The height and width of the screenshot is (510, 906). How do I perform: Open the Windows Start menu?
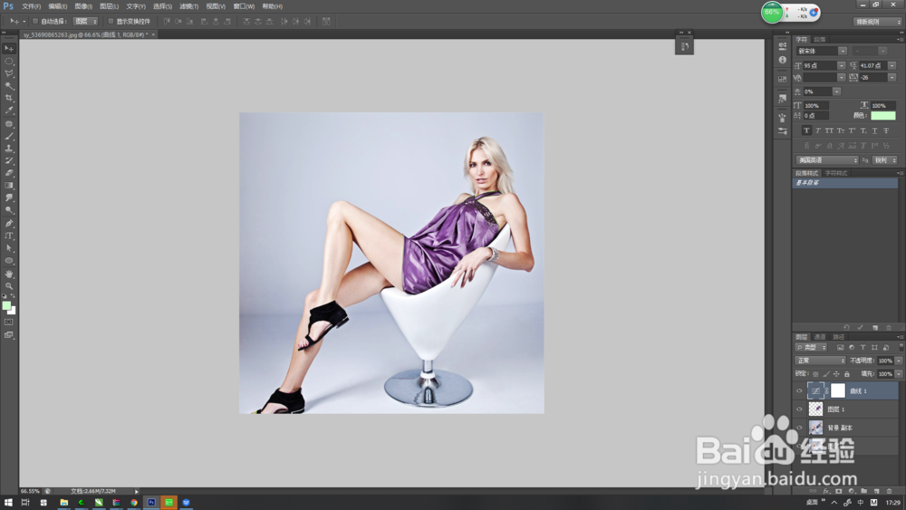click(x=8, y=503)
